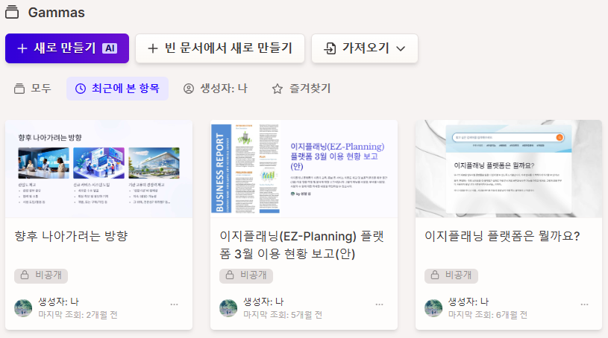This screenshot has height=338, width=608.
Task: Click the '향후 나아가려는 방향' card title
Action: point(72,236)
